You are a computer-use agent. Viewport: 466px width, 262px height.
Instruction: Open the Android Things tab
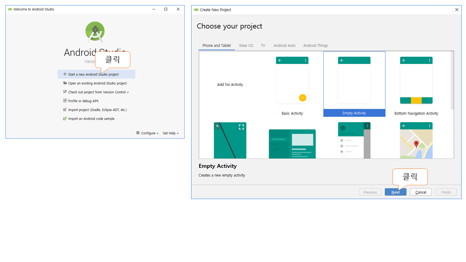(315, 45)
